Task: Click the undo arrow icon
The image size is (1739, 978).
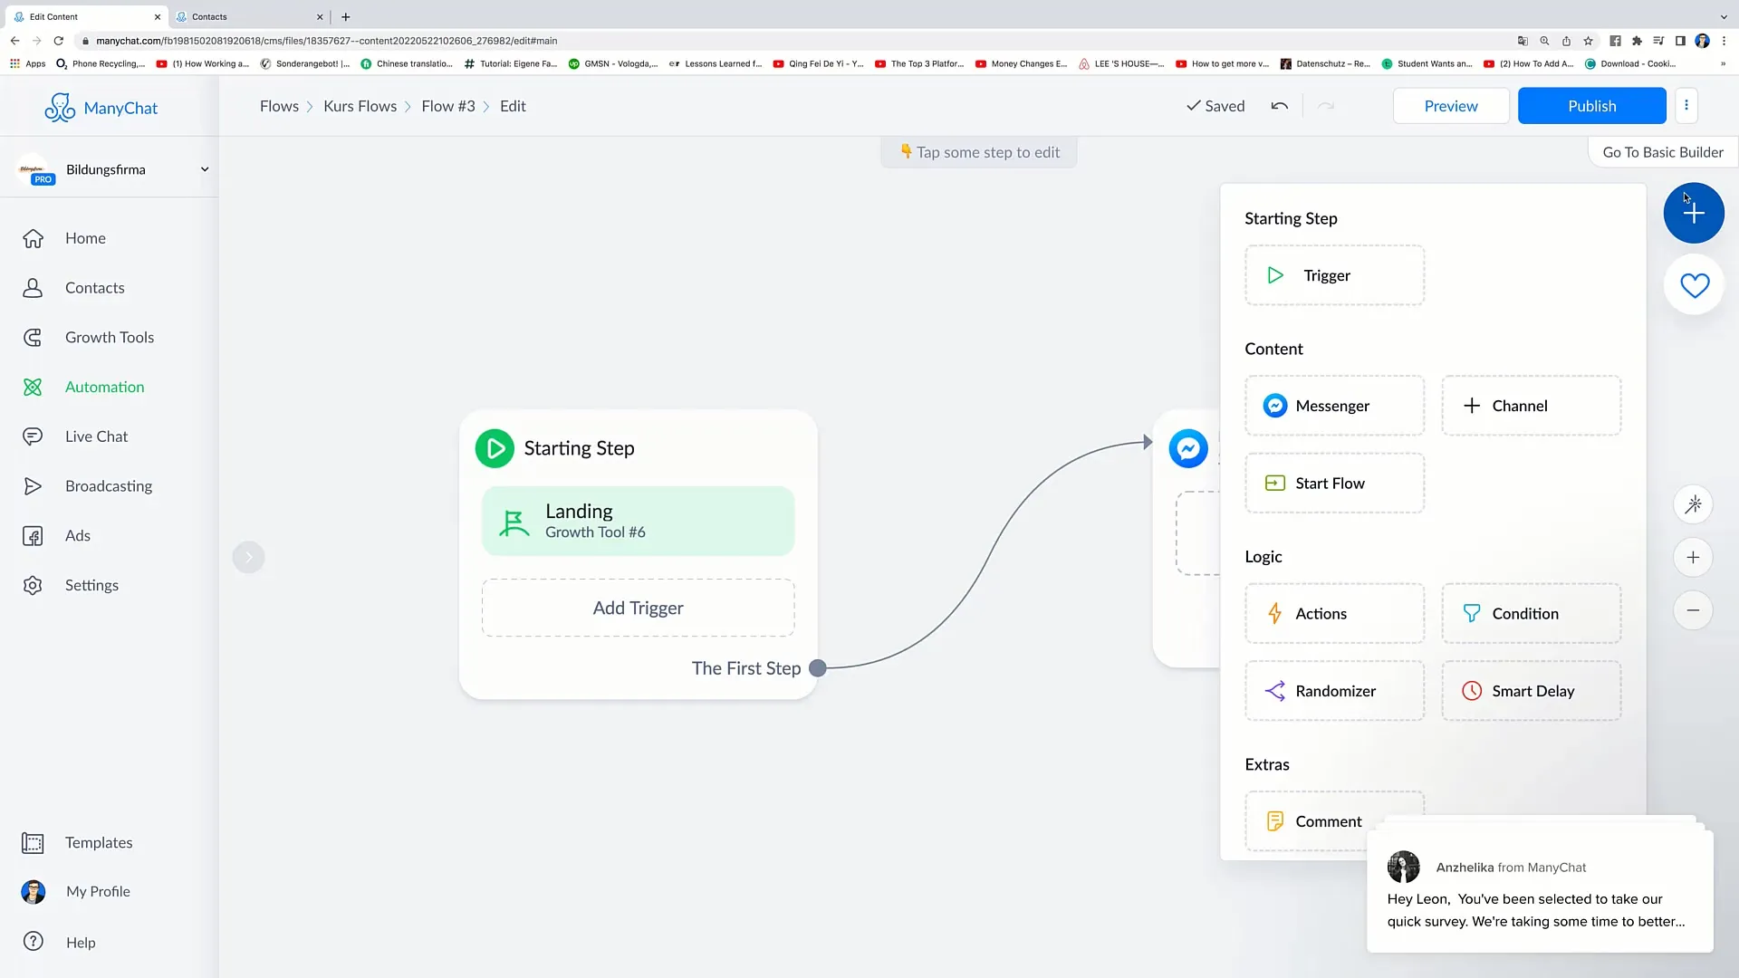Action: pyautogui.click(x=1279, y=106)
